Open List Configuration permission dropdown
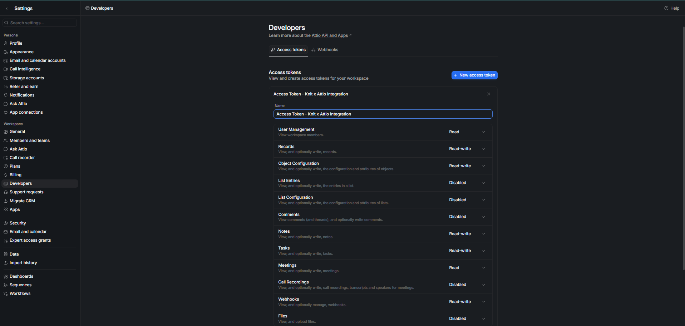 [467, 200]
